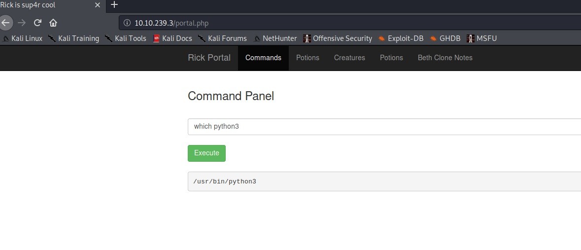Show site information icon in address bar
Viewport: 581px width, 250px height.
(127, 23)
